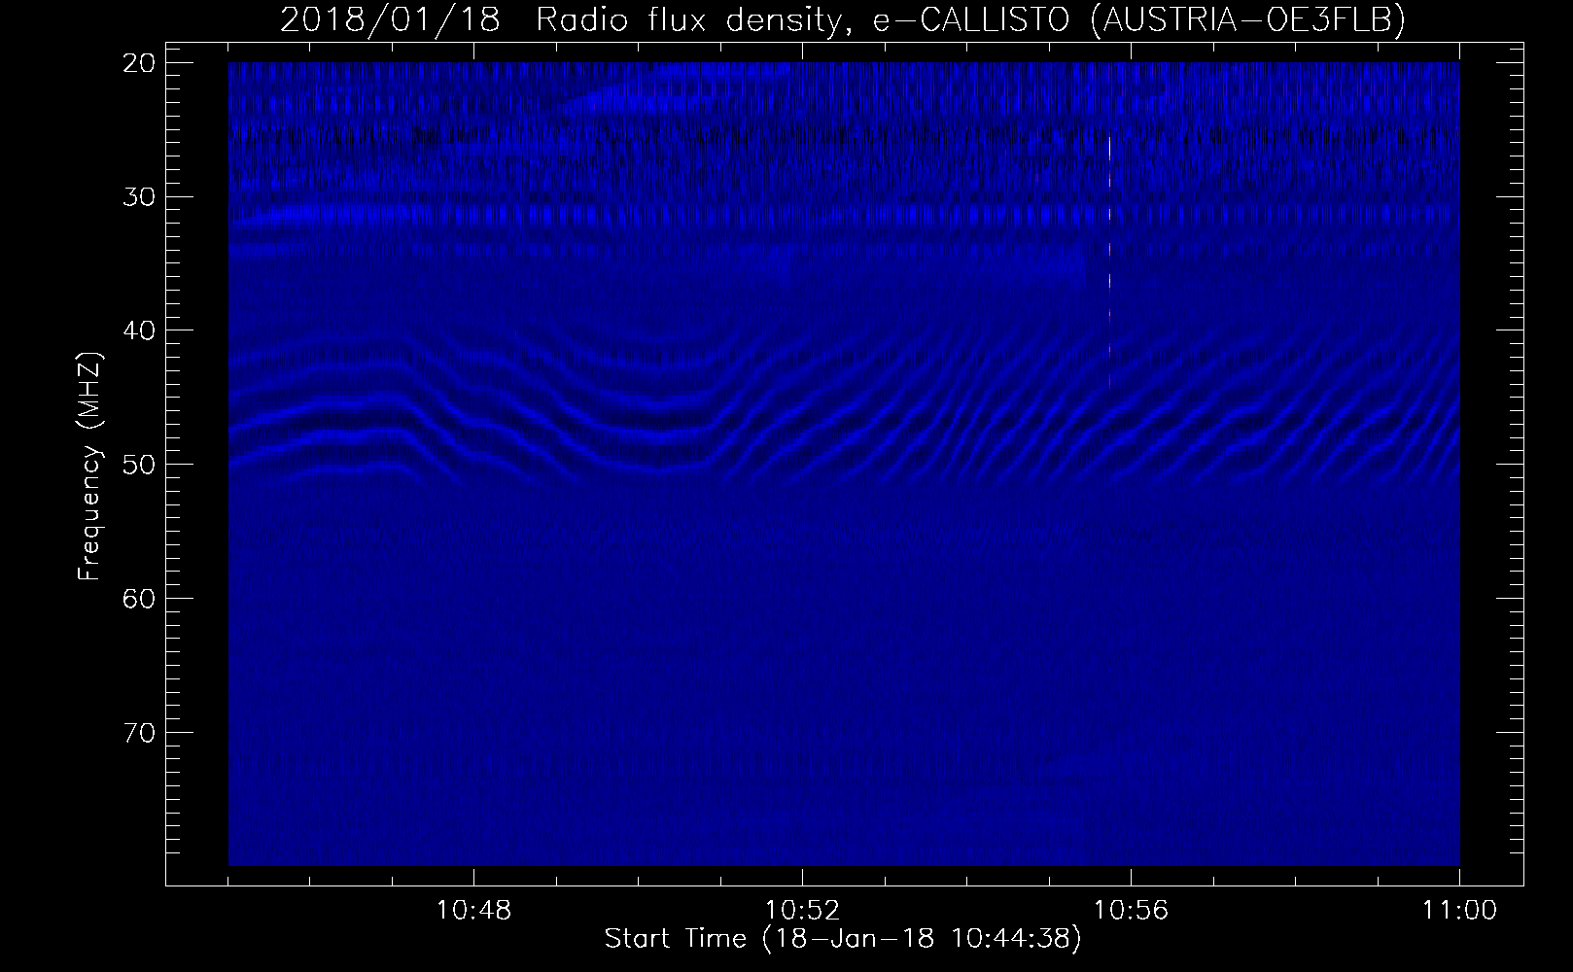Click the vertical white spike near 10:56

pos(1109,262)
